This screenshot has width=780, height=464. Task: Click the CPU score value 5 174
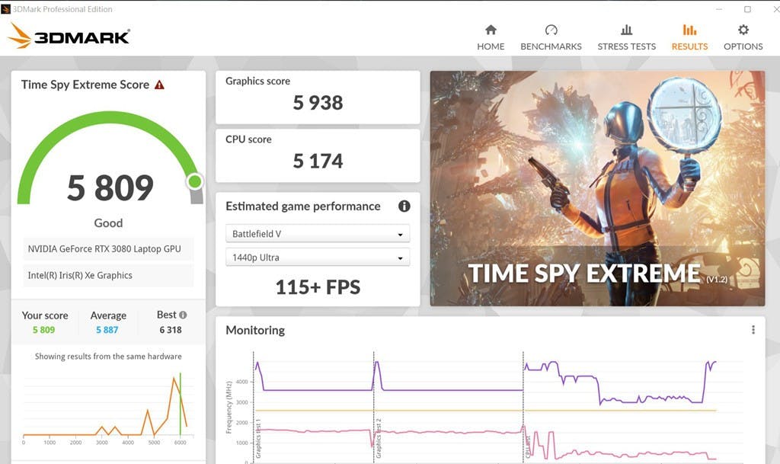(318, 161)
